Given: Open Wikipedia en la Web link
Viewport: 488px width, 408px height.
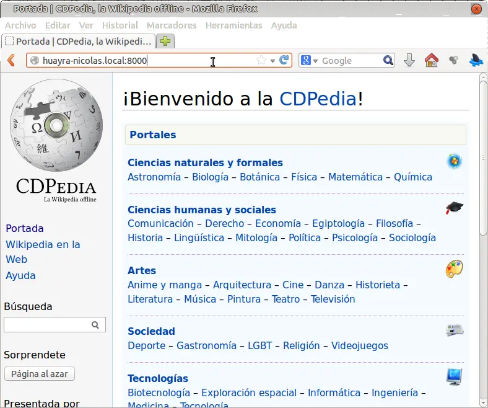Looking at the screenshot, I should point(43,252).
